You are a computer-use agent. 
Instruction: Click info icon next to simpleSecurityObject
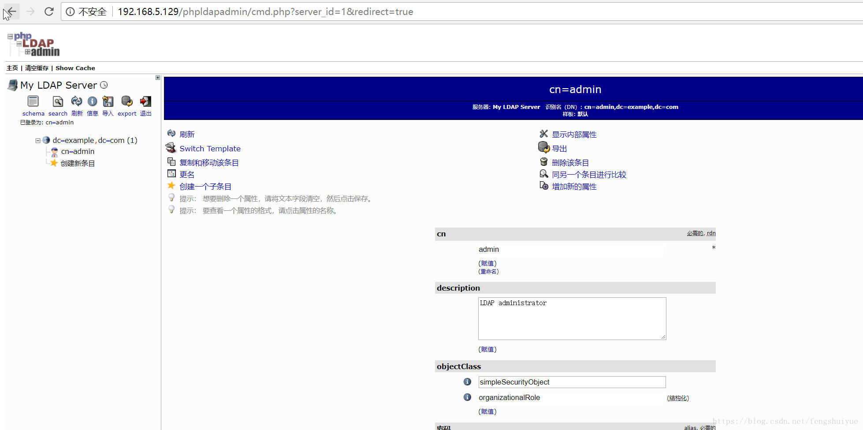tap(467, 381)
